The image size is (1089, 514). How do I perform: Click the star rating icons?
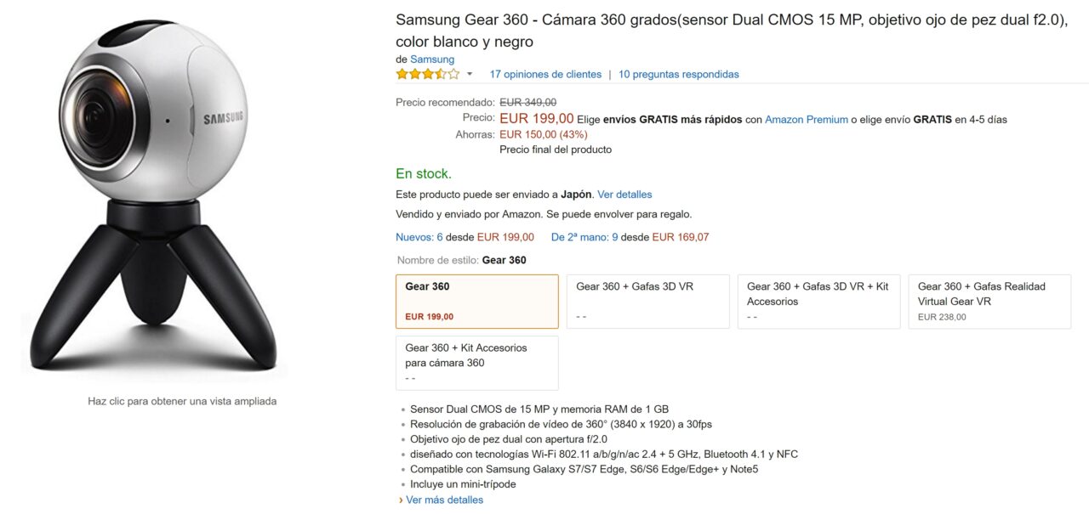pos(427,74)
